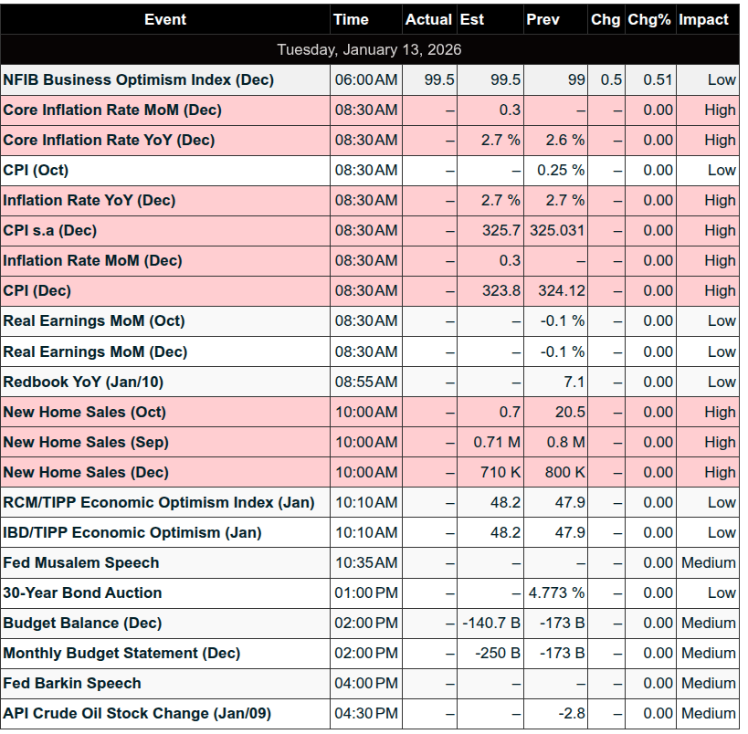This screenshot has height=734, width=748.
Task: Select Redbook YoY (Jan/10) event
Action: tap(84, 382)
